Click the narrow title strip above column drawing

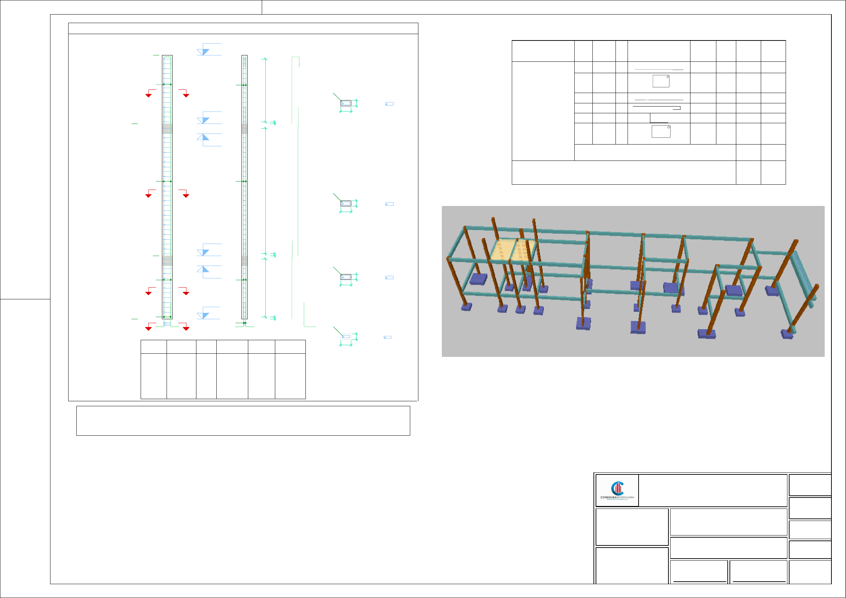tap(243, 28)
